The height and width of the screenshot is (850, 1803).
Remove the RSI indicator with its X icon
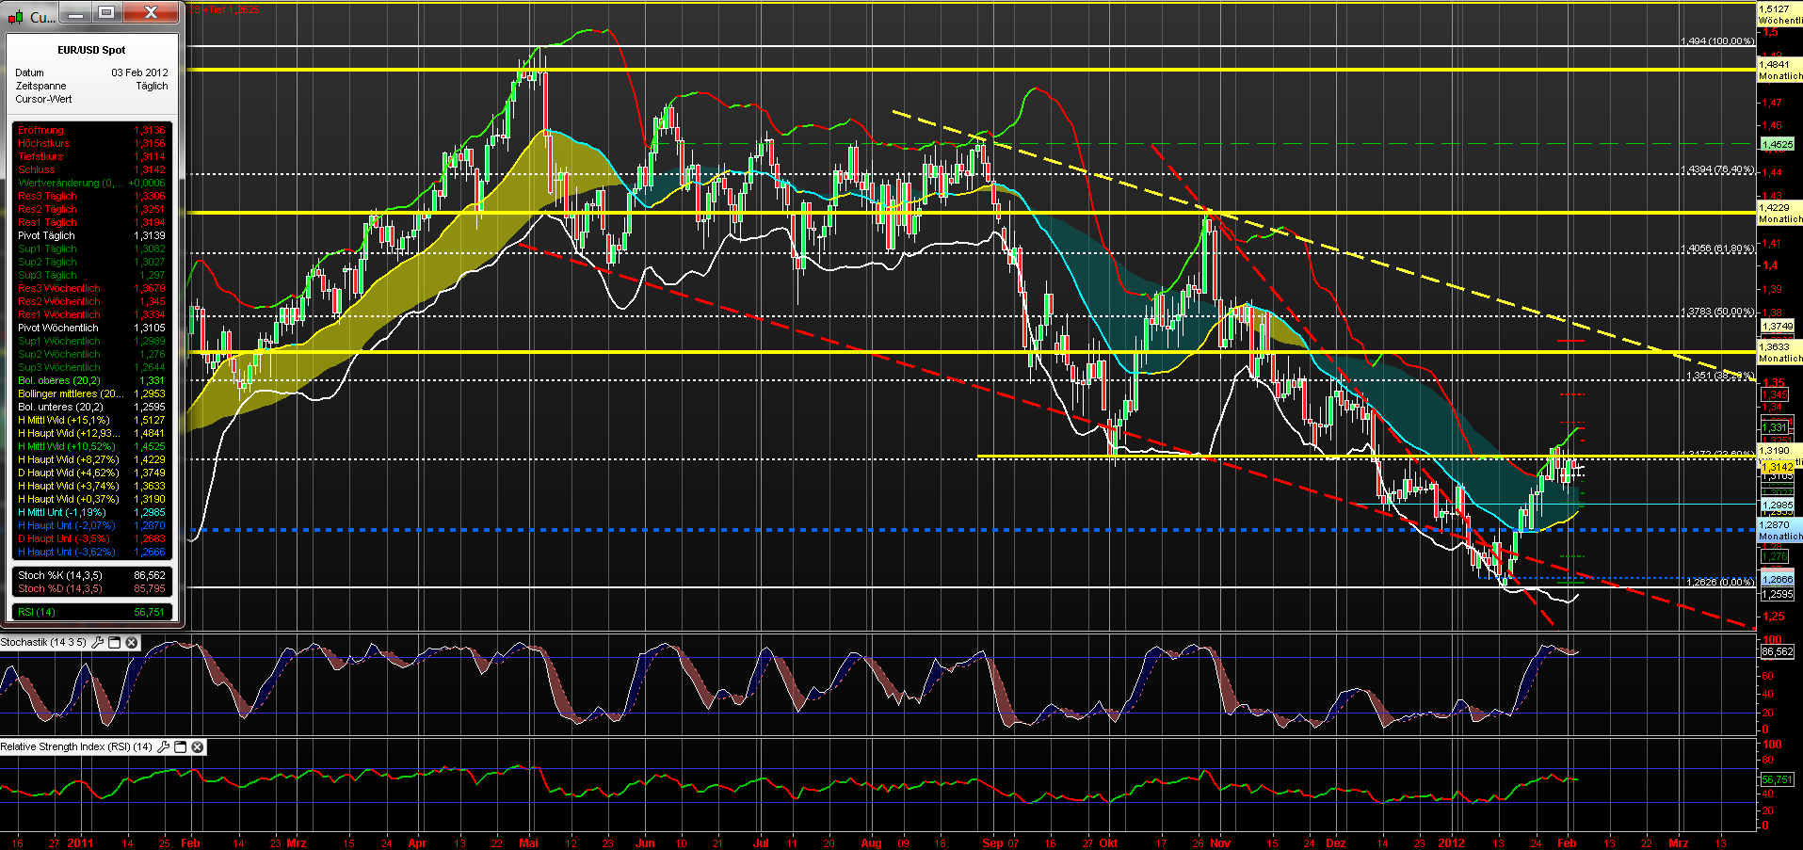pyautogui.click(x=197, y=746)
